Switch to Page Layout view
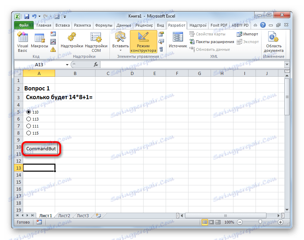The width and height of the screenshot is (304, 240). (211, 222)
